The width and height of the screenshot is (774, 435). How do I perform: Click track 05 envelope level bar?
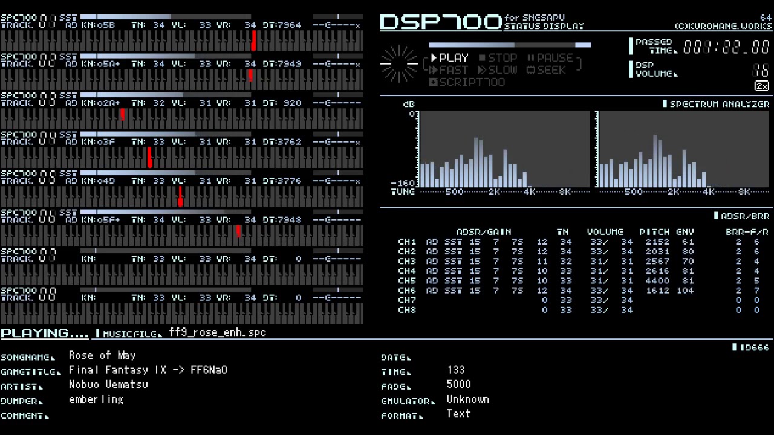[x=165, y=173]
